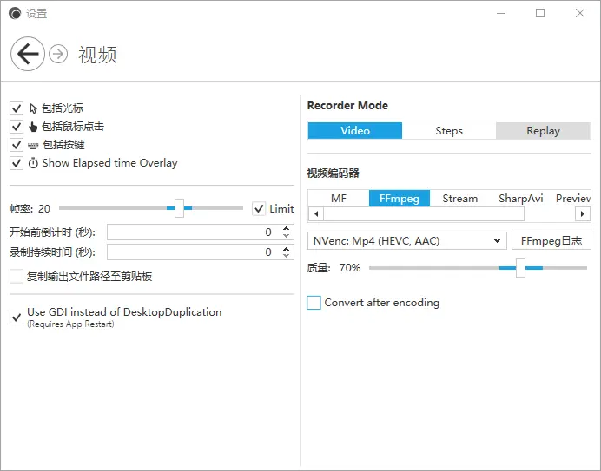This screenshot has width=601, height=471.
Task: Disable Show Elapsed time Overlay checkbox
Action: point(17,163)
